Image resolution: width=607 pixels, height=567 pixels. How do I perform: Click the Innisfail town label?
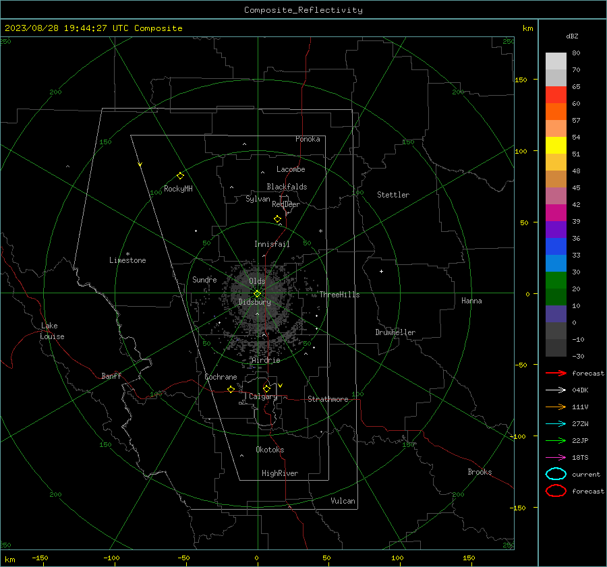tap(272, 244)
